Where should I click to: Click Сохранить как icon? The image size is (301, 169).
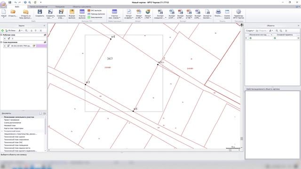pos(50,12)
